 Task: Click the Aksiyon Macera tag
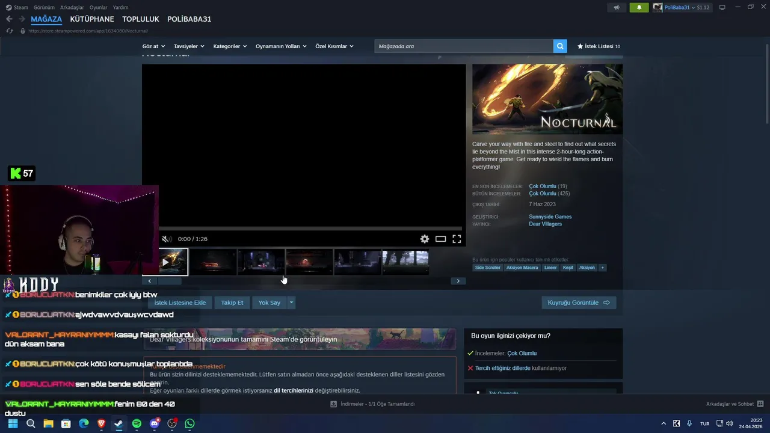[x=522, y=268]
